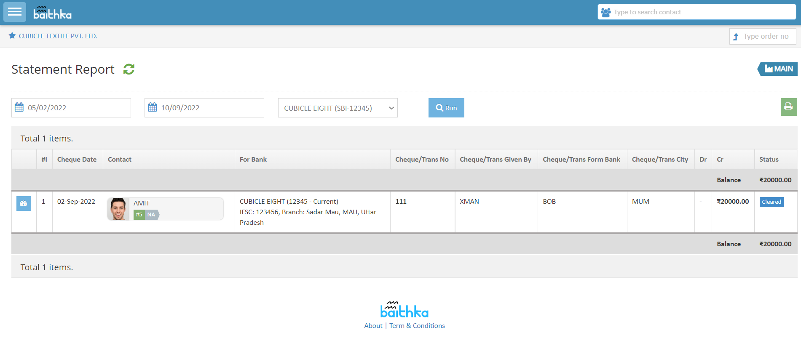Click the Baithka logo in header

point(53,13)
